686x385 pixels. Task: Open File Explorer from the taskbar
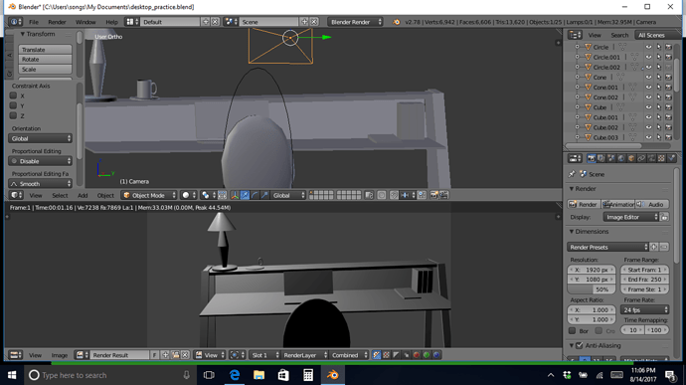pos(259,375)
